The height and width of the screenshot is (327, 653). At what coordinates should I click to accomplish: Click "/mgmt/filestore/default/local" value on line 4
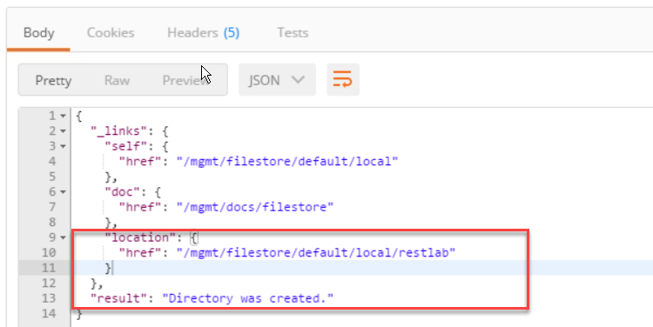click(x=287, y=162)
